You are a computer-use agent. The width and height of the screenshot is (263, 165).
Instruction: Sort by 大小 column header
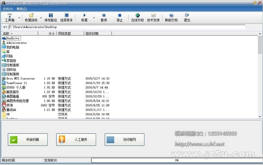pyautogui.click(x=47, y=33)
